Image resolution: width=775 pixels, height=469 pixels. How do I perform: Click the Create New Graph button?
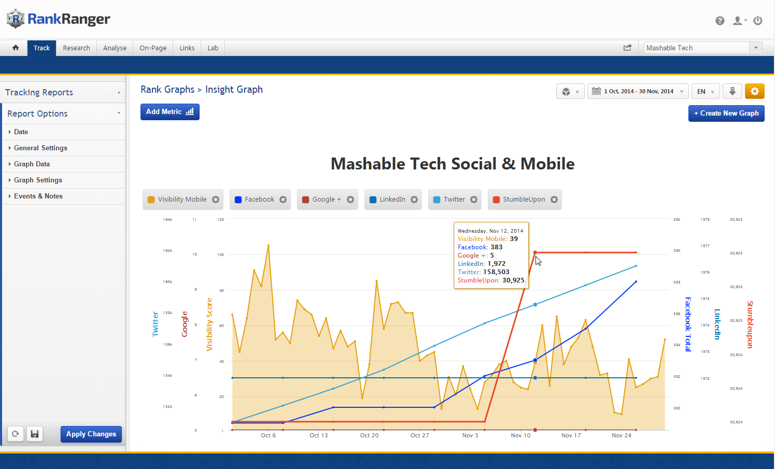pyautogui.click(x=726, y=113)
